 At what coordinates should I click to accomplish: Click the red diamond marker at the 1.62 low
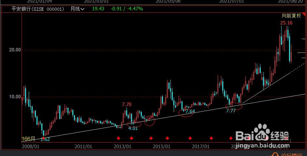tap(43, 138)
